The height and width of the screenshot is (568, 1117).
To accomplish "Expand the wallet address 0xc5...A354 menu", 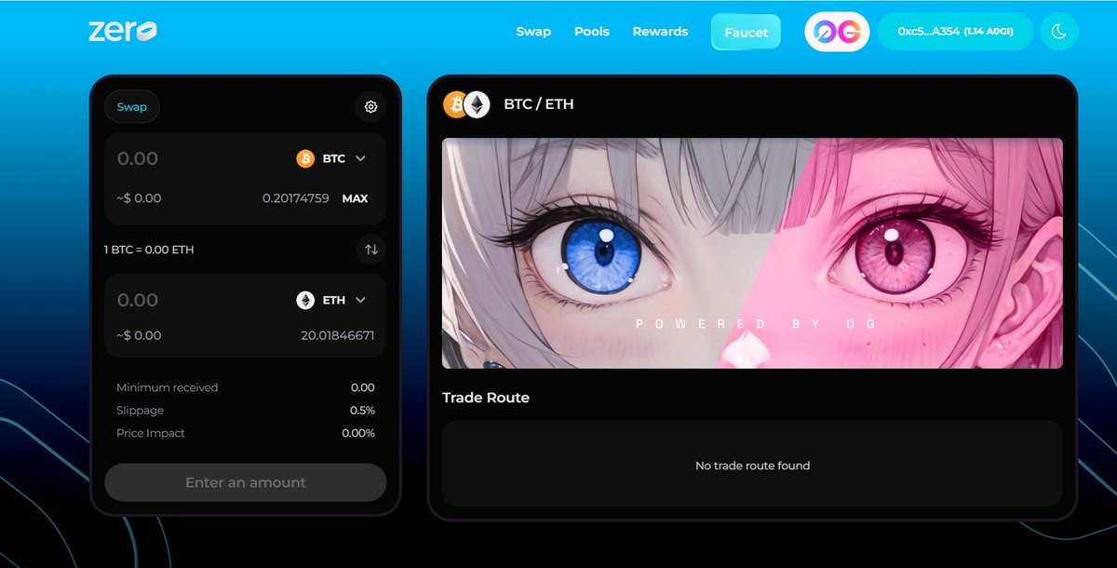I will pyautogui.click(x=955, y=31).
